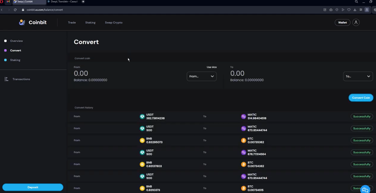The width and height of the screenshot is (376, 193).
Task: Open the Wallet button in header
Action: tap(342, 22)
